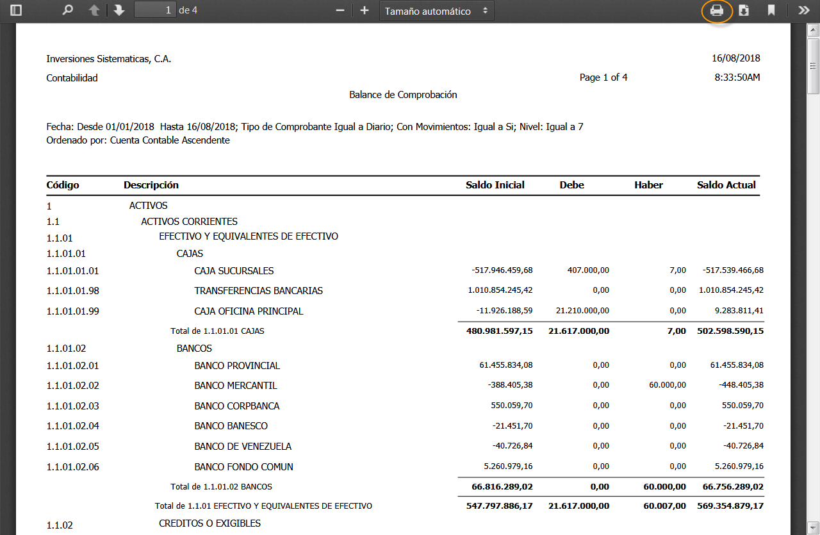The image size is (820, 535).
Task: Expand the secondary toolbar with the double chevron
Action: [x=803, y=10]
